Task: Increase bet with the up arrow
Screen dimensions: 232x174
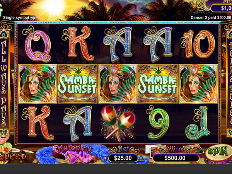Action: tap(141, 158)
